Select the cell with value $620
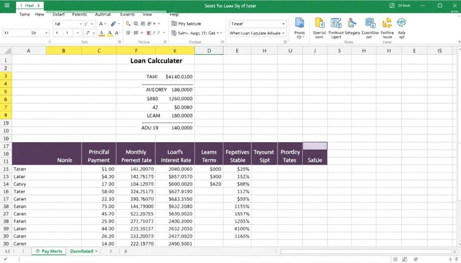 click(209, 184)
